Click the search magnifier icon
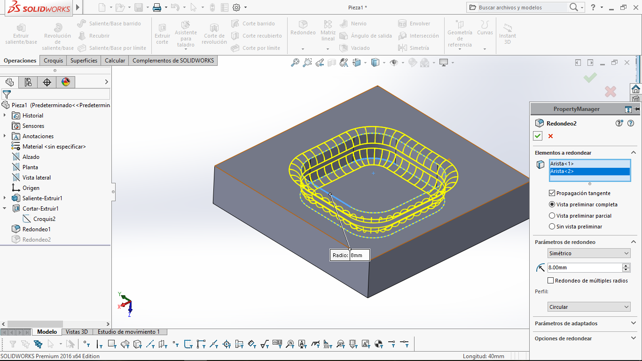The width and height of the screenshot is (642, 361). tap(574, 7)
